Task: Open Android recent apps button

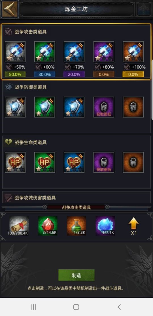Action: coord(33,307)
